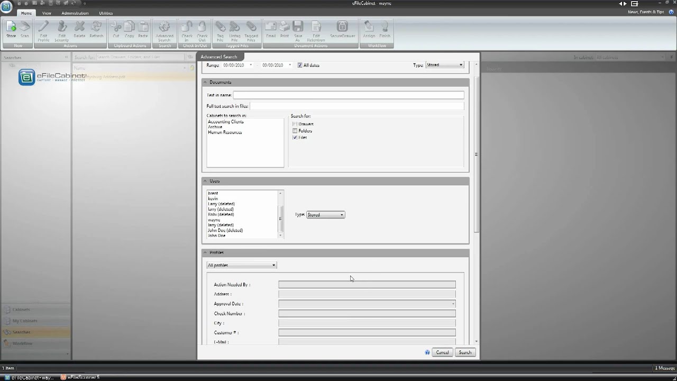Open the All profiles dropdown

click(x=242, y=265)
